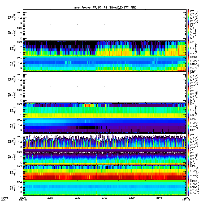This screenshot has width=199, height=213.
Task: Click the 'tha fbk scm1' y-axis label
Action: 13,64
